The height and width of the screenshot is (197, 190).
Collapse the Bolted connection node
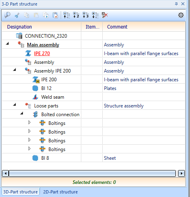tap(22, 113)
